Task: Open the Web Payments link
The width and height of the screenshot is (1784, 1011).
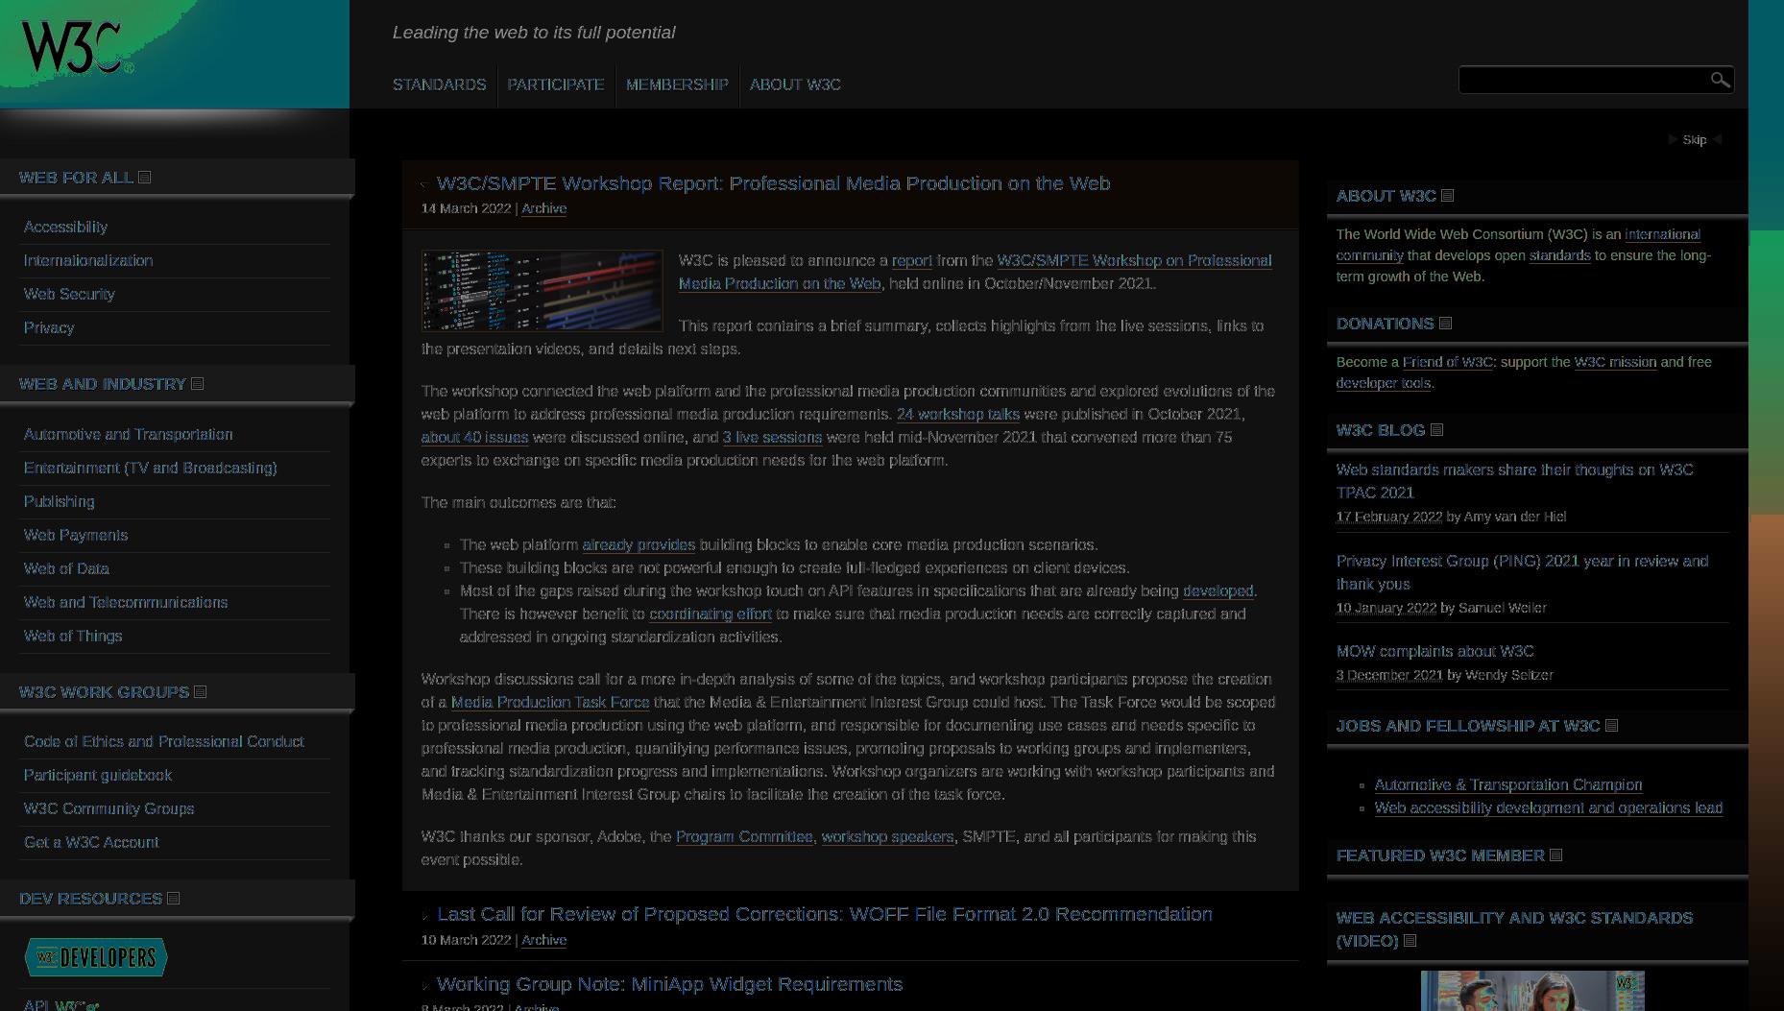Action: tap(76, 535)
